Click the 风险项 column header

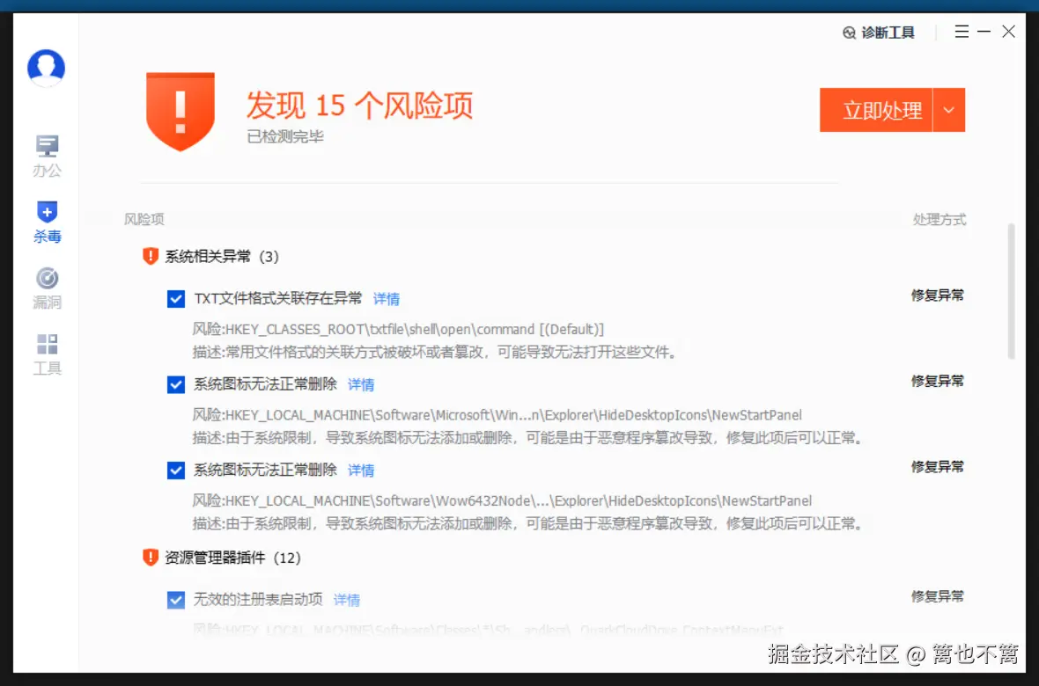point(144,219)
